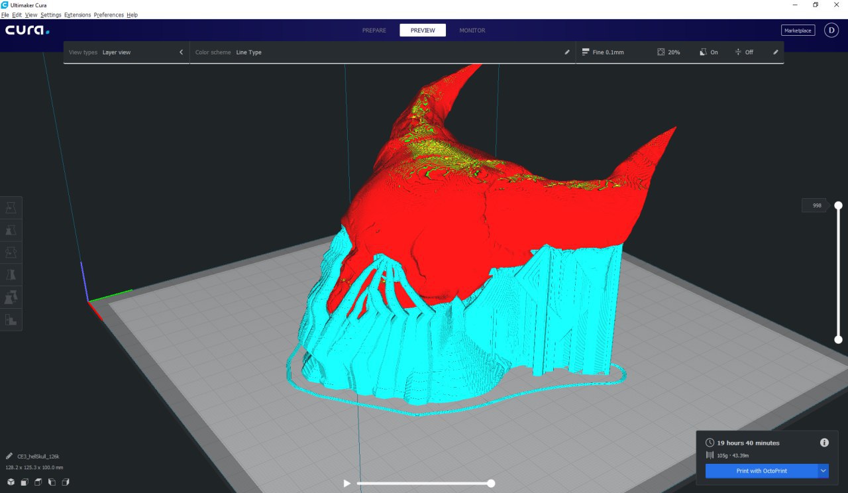Select the Mirror tool in left toolbar
The height and width of the screenshot is (493, 848).
[11, 275]
